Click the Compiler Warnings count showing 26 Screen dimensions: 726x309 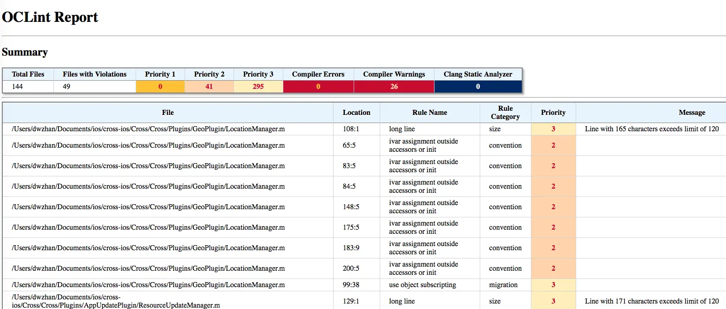[x=394, y=87]
